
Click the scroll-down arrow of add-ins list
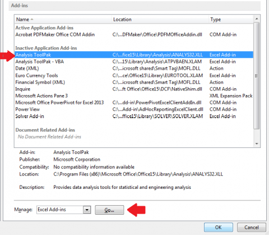(x=257, y=144)
